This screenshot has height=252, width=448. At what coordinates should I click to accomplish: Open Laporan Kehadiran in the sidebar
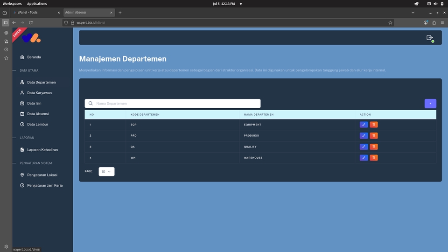42,150
